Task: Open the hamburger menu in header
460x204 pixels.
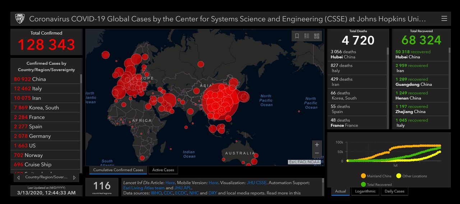Action: 444,19
